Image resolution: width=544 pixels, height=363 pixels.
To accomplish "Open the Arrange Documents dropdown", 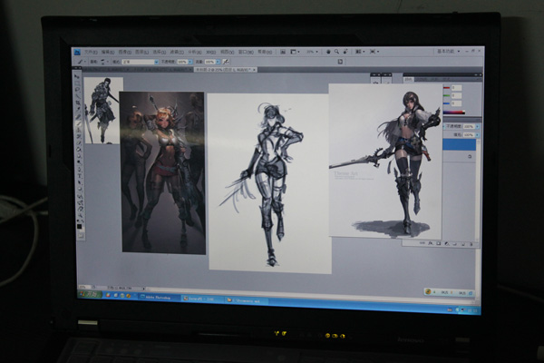I will pos(360,52).
